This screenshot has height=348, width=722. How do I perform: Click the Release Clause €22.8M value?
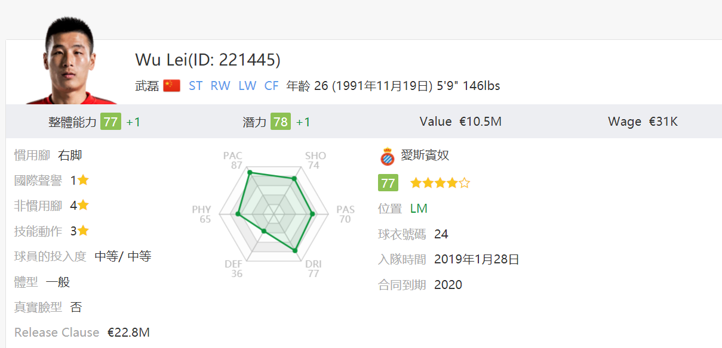(x=128, y=333)
